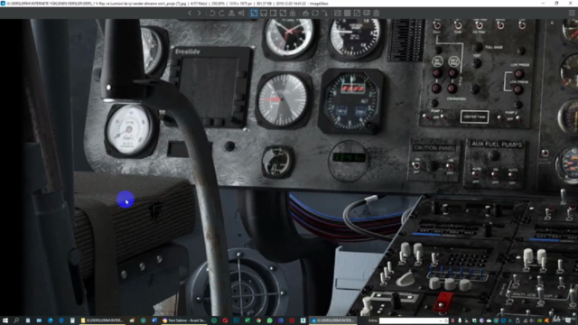Image resolution: width=578 pixels, height=325 pixels.
Task: Minimize the ImageGlass window
Action: tap(543, 4)
